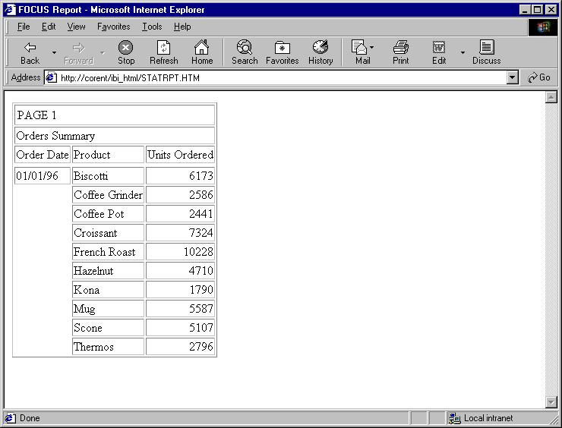
Task: Open the Favorites menu
Action: point(114,27)
